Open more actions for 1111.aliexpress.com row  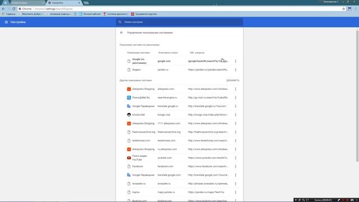click(x=236, y=123)
